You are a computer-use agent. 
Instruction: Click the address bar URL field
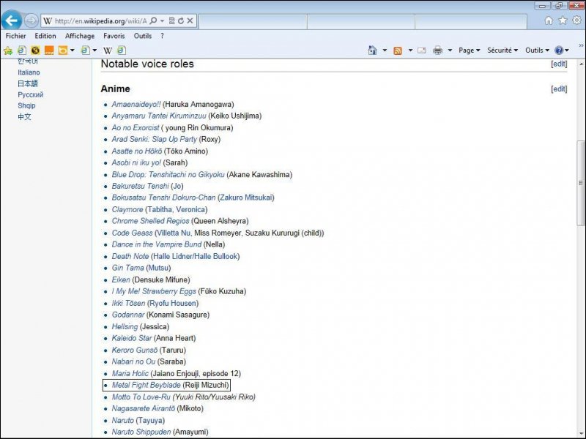point(100,21)
